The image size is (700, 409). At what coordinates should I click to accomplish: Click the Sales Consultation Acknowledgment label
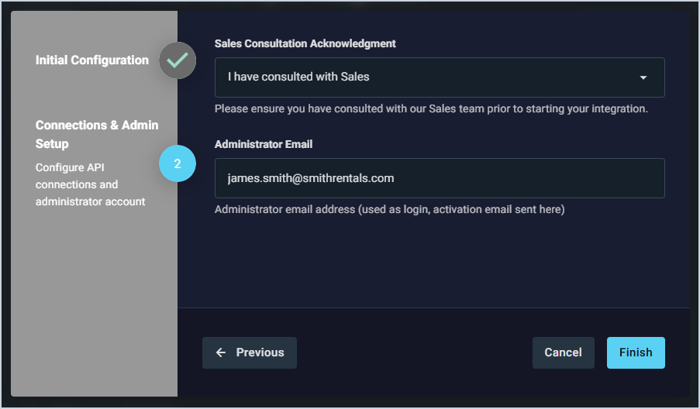[x=305, y=43]
